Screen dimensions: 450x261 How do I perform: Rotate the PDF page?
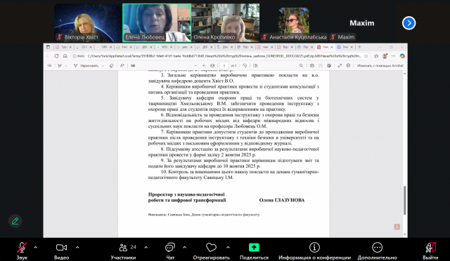pos(245,66)
